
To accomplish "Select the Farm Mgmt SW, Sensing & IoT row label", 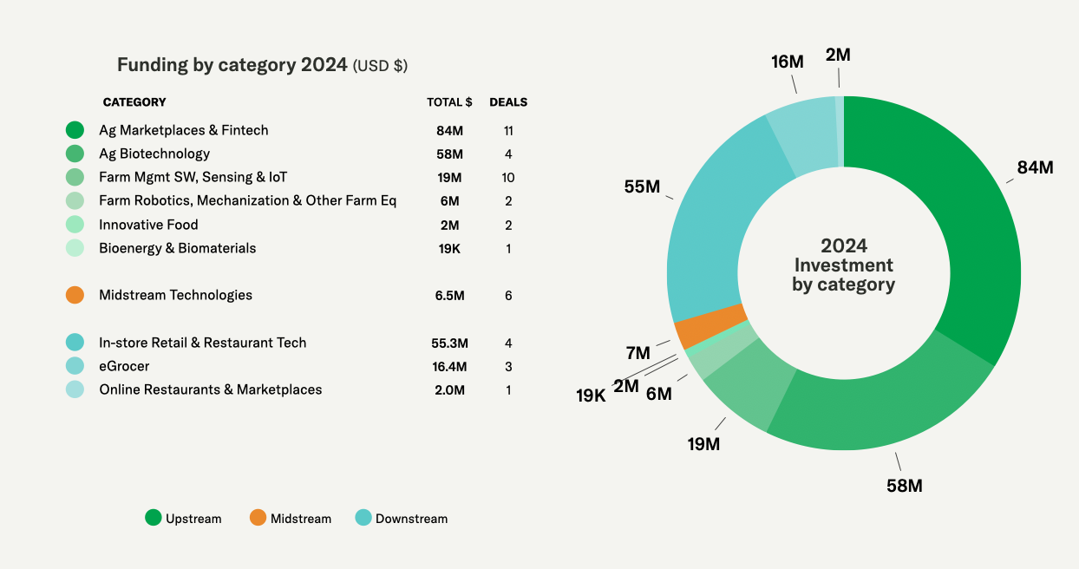I will coord(193,177).
